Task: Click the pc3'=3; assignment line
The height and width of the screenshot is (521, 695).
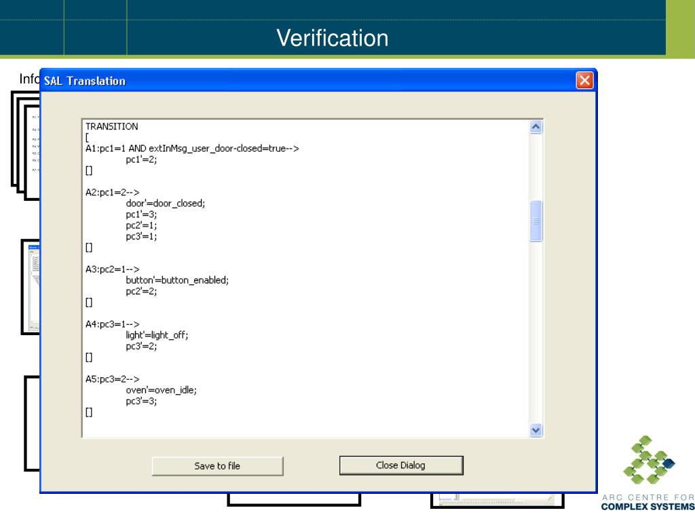Action: (141, 401)
